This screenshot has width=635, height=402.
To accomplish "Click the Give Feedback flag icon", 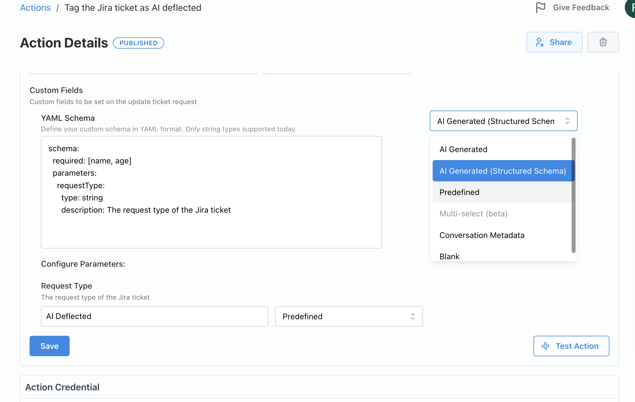I will (540, 7).
